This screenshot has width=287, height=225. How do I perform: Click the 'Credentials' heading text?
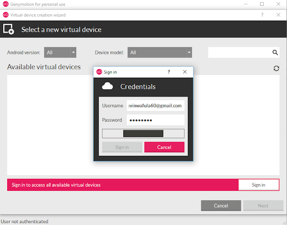coord(138,87)
